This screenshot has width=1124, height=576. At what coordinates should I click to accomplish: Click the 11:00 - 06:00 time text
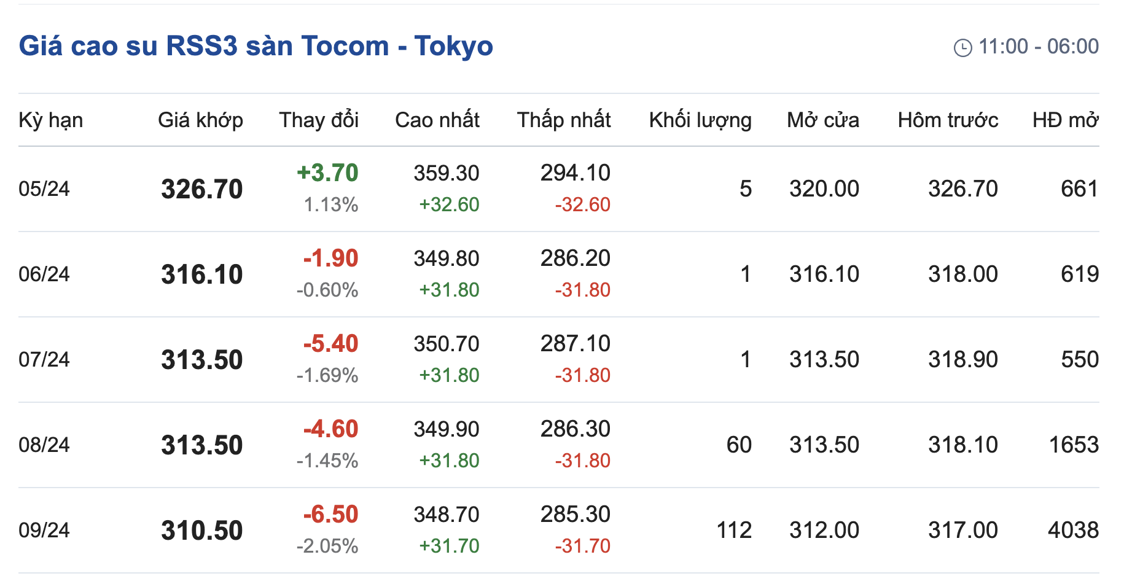(1038, 47)
